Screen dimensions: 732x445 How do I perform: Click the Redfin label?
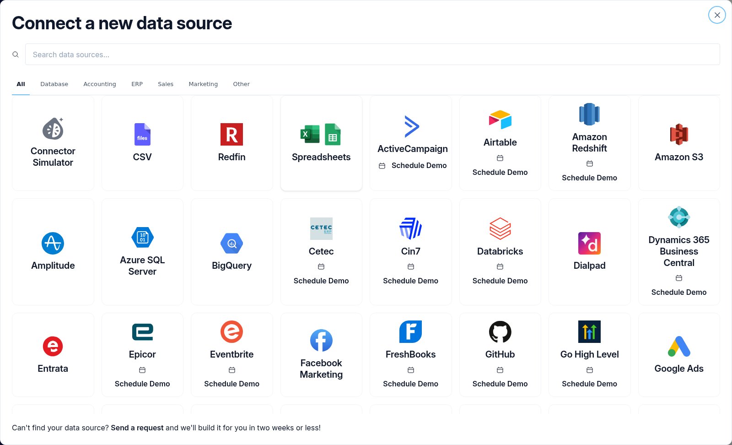(x=231, y=157)
